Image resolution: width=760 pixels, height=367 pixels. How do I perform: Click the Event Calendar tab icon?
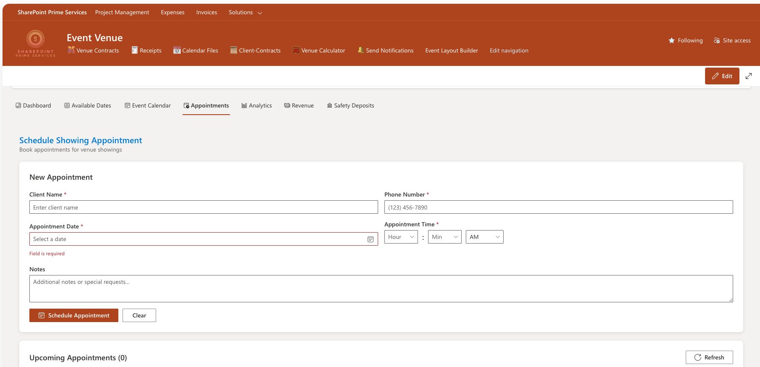(128, 105)
